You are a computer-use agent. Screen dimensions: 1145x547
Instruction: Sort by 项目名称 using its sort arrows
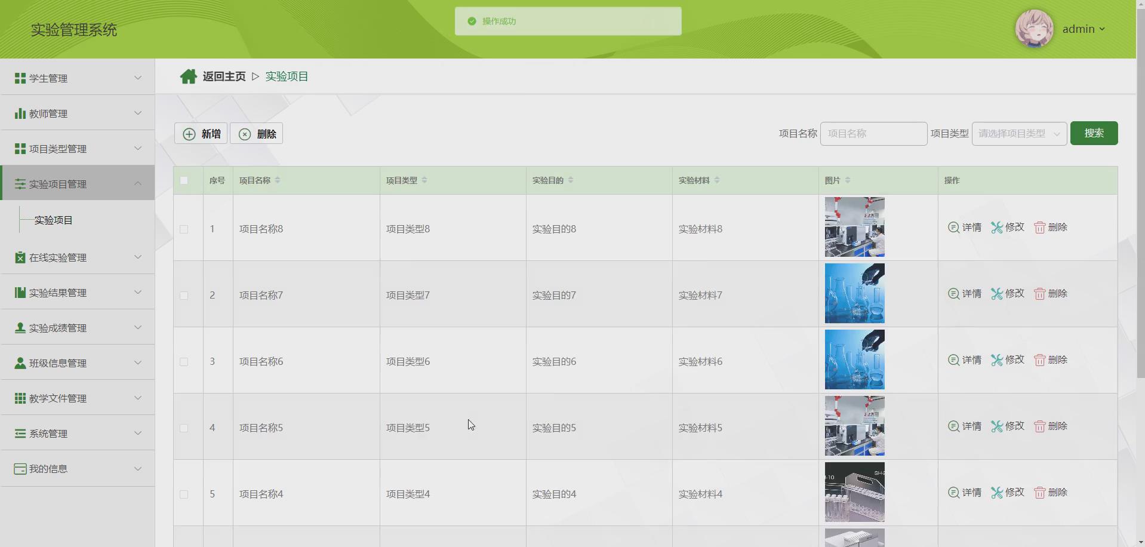coord(279,180)
